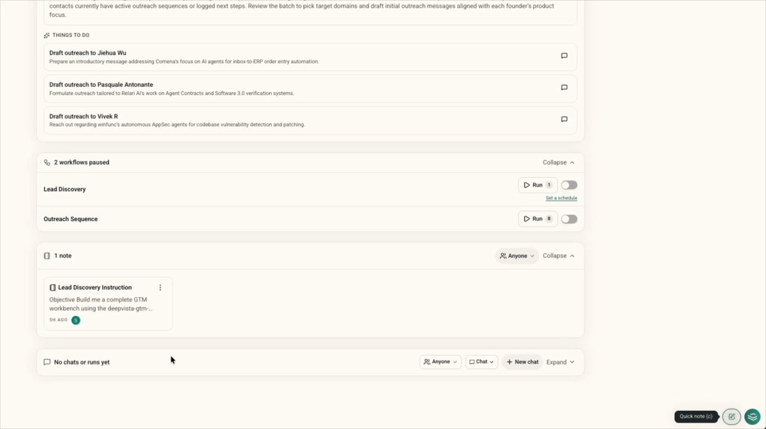Viewport: 766px width, 429px height.
Task: Open the Anyone filter in chats section
Action: tap(440, 362)
